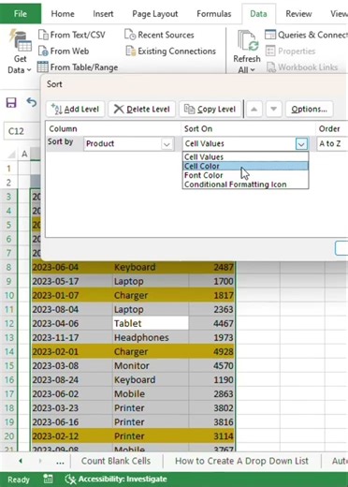Click cell containing Tablet
Screen dimensions: 348x487
[151, 323]
